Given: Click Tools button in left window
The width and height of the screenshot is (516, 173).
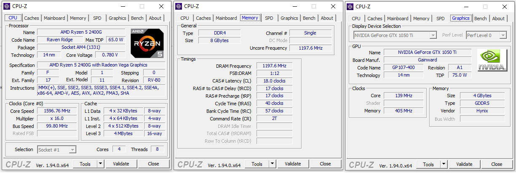Looking at the screenshot, I should pos(85,164).
